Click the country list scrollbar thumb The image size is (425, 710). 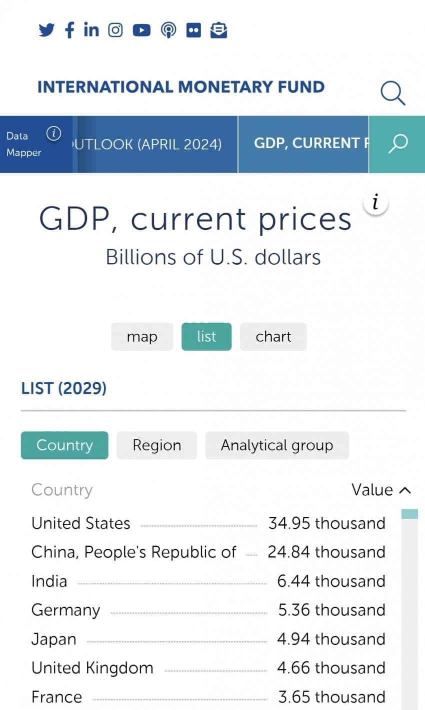(x=409, y=514)
